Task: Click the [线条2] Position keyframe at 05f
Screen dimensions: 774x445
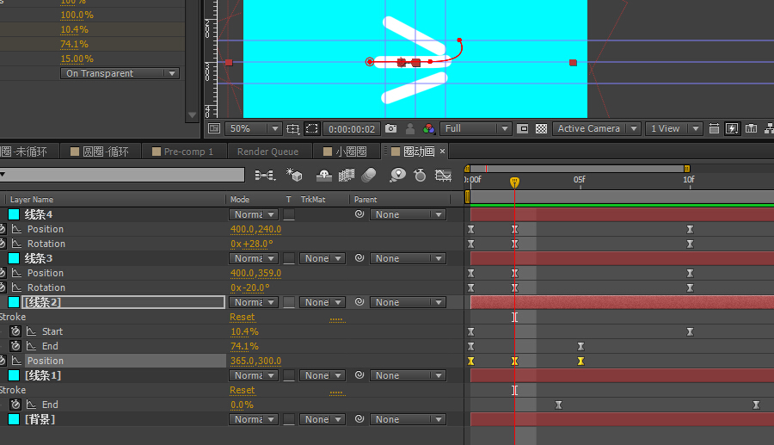Action: click(580, 361)
